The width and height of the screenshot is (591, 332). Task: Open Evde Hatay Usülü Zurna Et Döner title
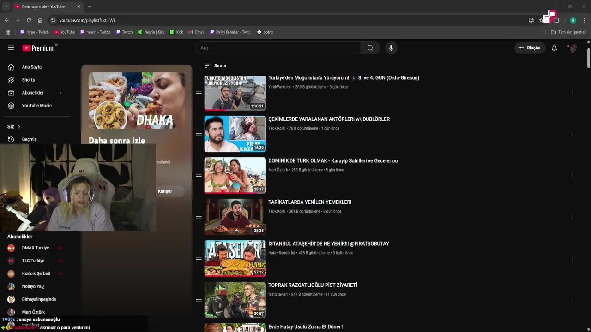306,327
